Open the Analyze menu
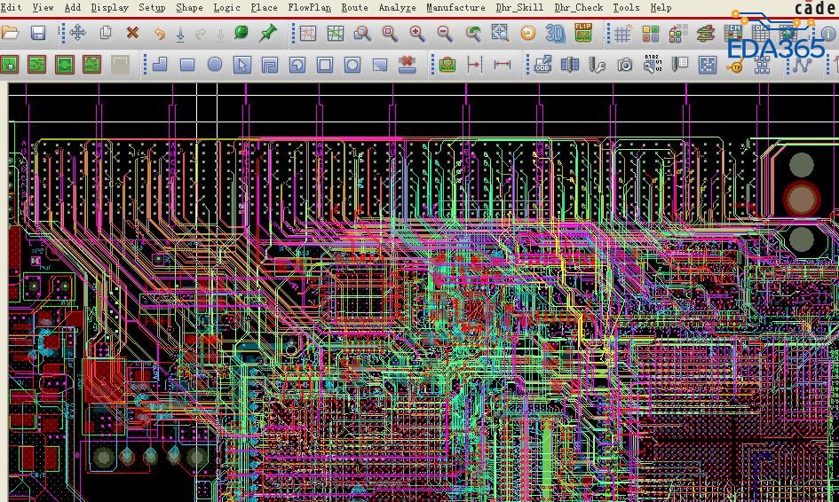The width and height of the screenshot is (839, 502). (398, 7)
